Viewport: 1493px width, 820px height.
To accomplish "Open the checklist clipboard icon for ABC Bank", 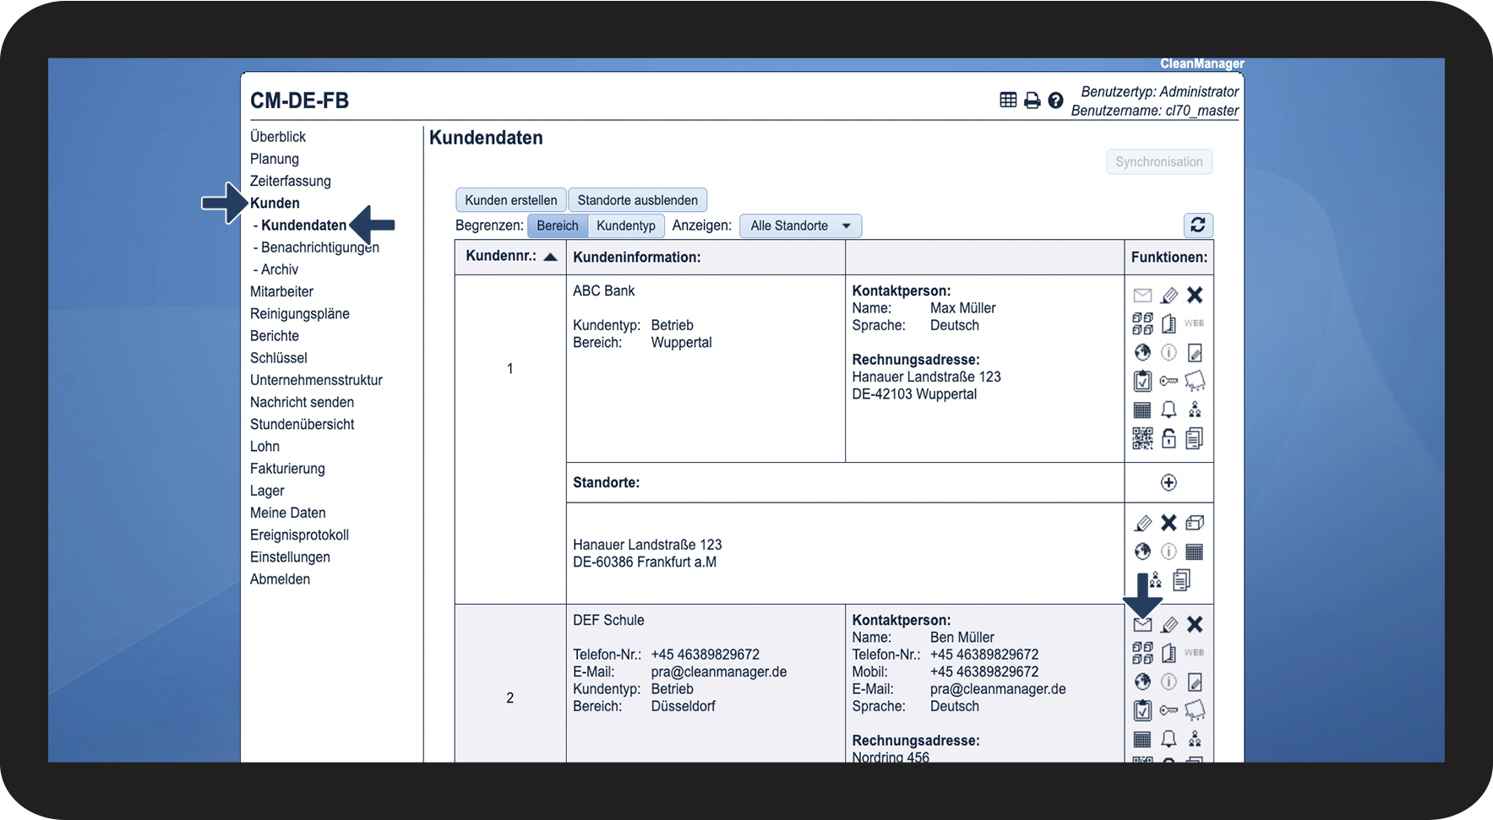I will [x=1142, y=381].
